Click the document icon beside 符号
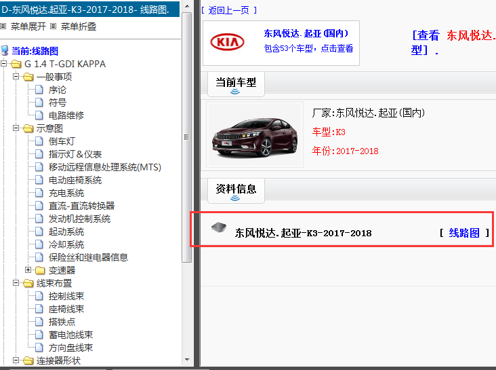Viewport: 496px width, 370px height. (39, 103)
